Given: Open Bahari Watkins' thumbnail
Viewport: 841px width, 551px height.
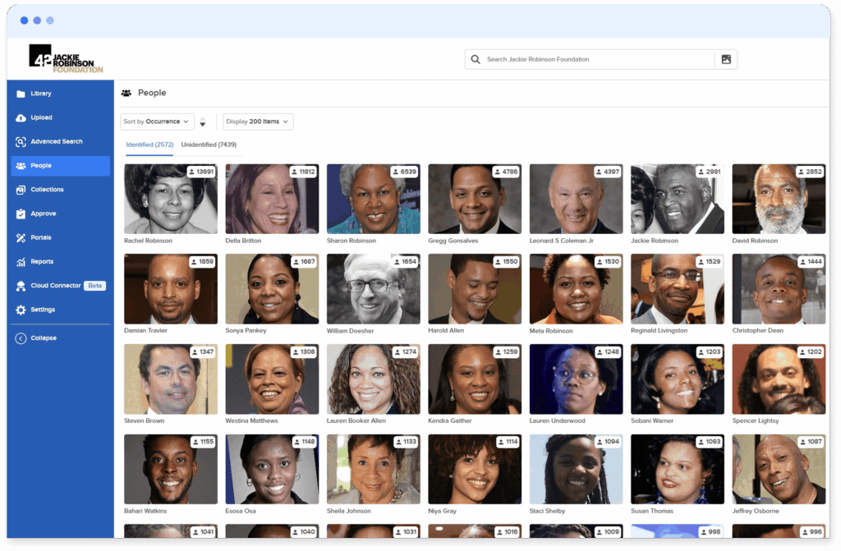Looking at the screenshot, I should (x=171, y=470).
